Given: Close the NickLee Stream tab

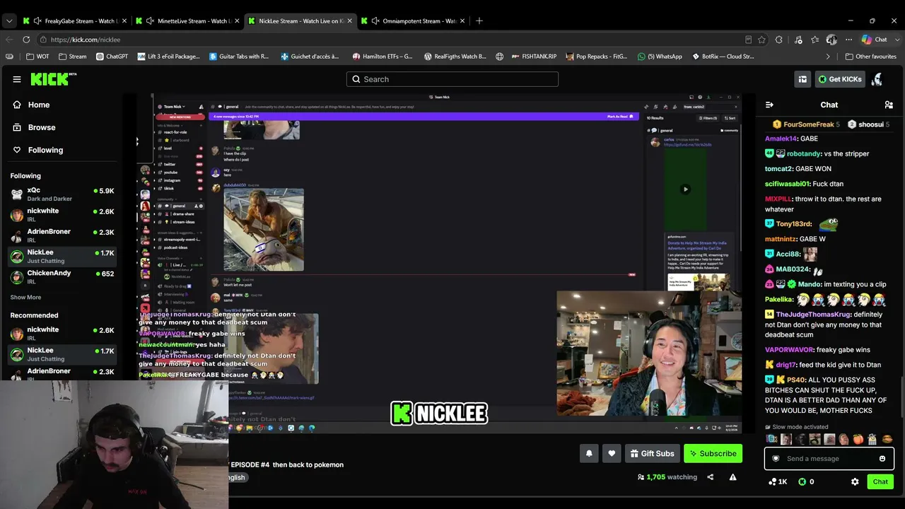Looking at the screenshot, I should 349,21.
